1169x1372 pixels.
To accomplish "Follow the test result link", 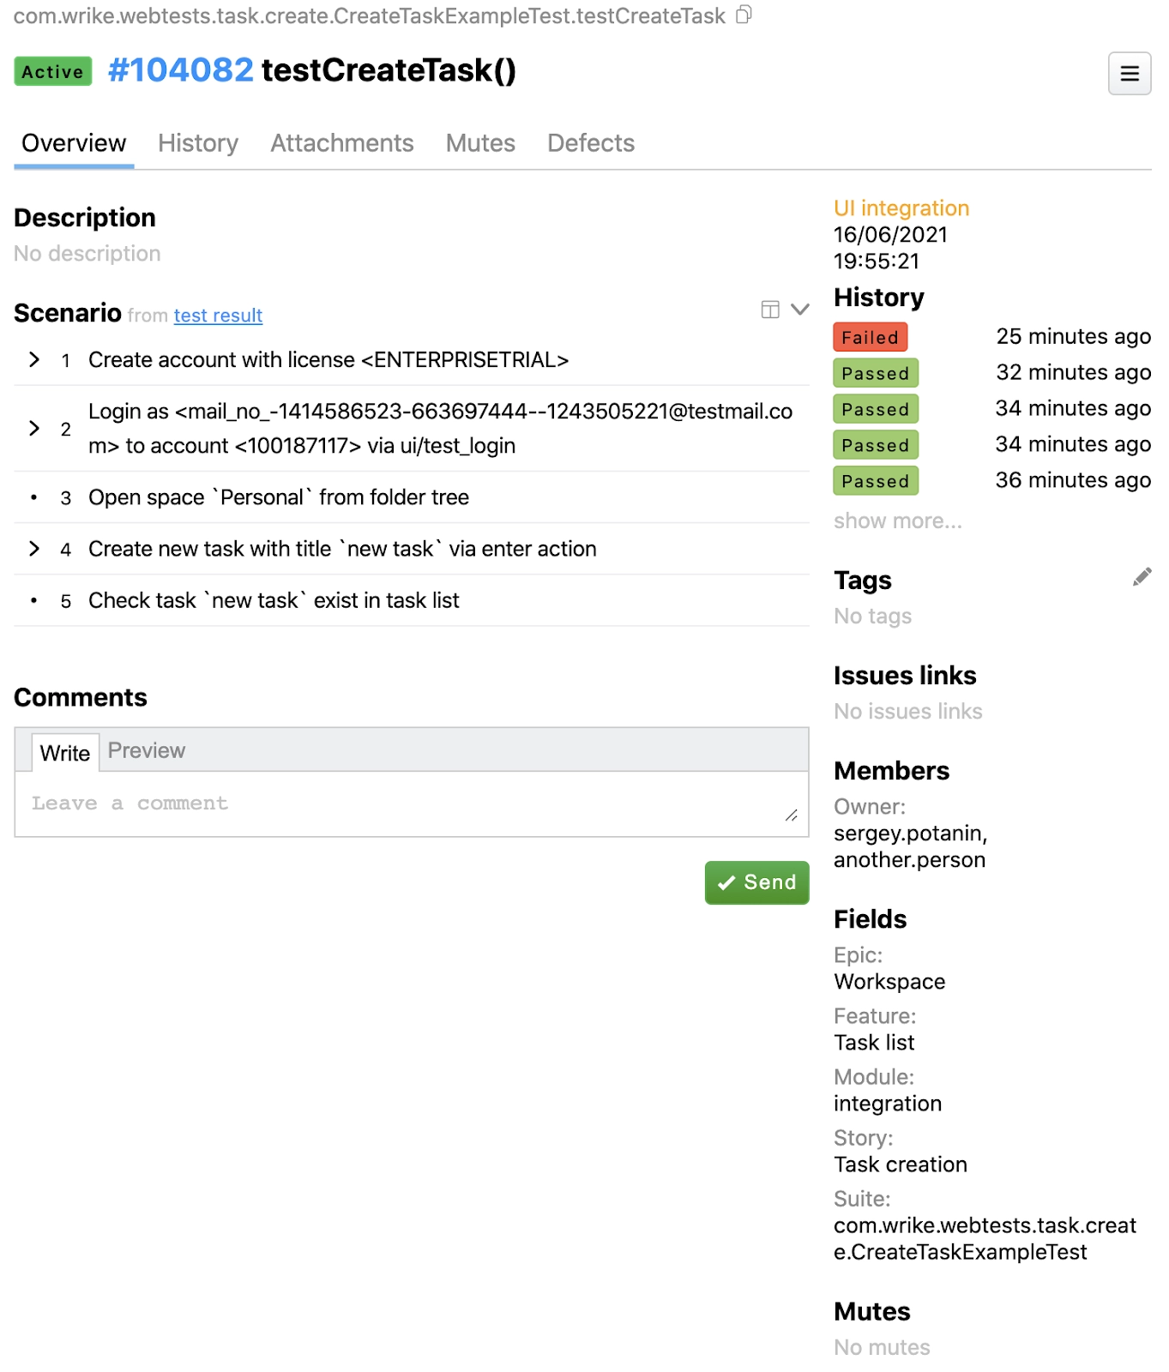I will [218, 316].
